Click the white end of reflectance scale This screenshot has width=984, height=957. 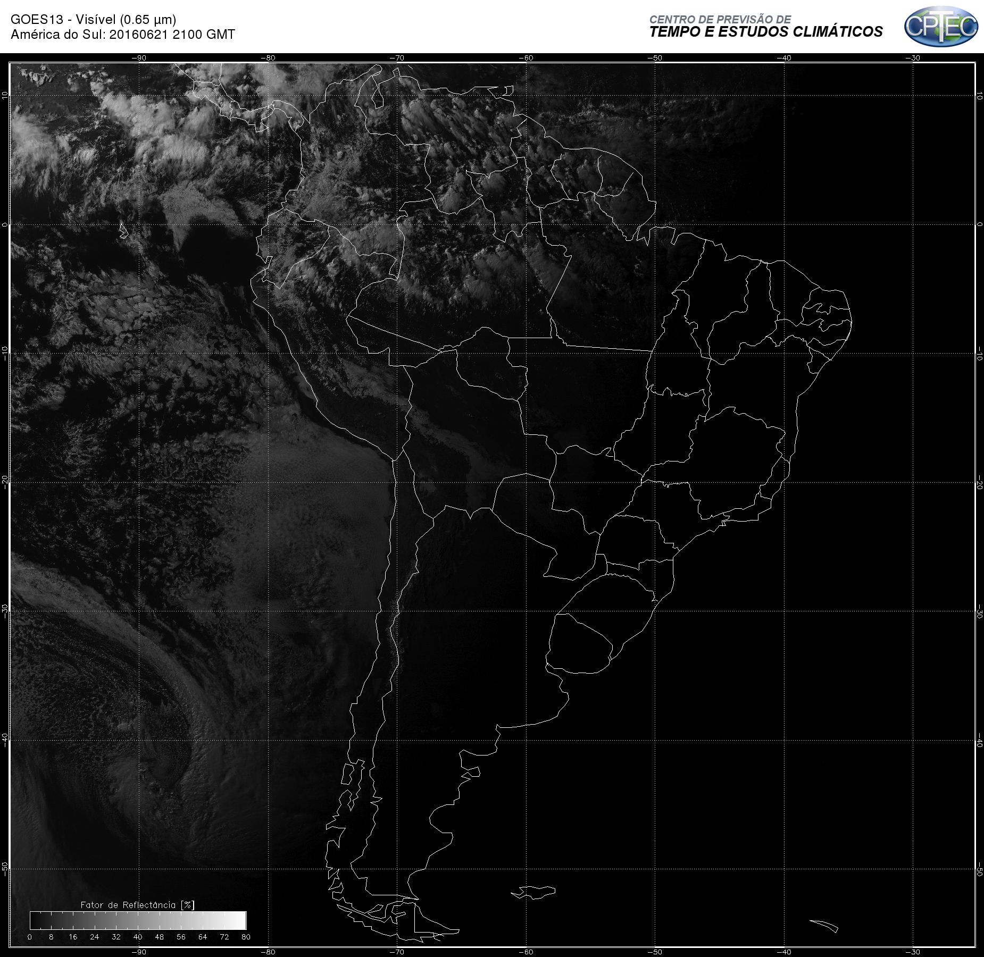click(x=237, y=920)
